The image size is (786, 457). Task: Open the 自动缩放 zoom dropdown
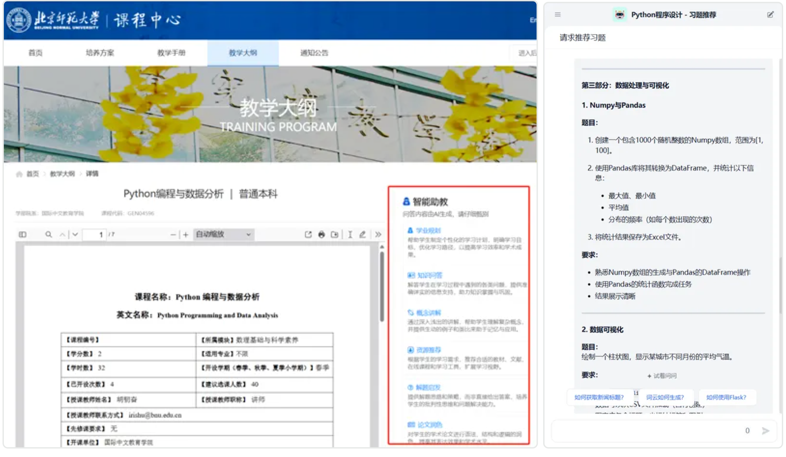click(223, 234)
